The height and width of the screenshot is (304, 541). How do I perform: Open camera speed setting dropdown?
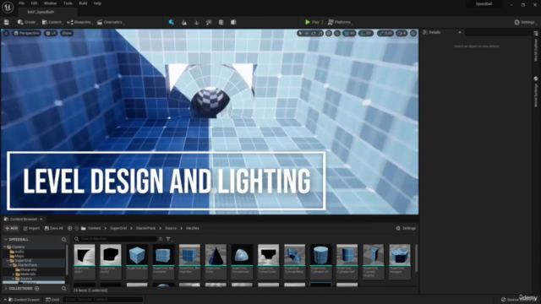click(402, 34)
